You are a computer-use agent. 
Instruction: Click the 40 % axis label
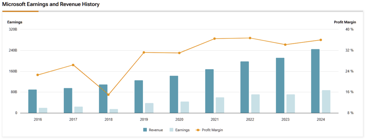349,29
